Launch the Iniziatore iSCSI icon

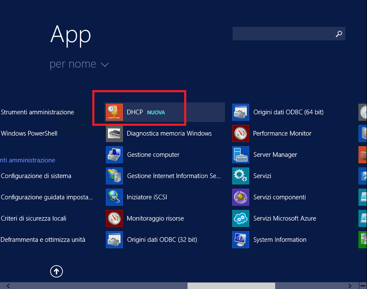114,197
